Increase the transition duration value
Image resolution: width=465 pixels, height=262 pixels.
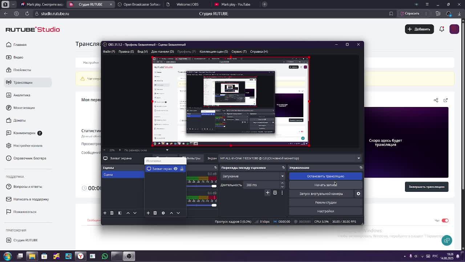282,183
